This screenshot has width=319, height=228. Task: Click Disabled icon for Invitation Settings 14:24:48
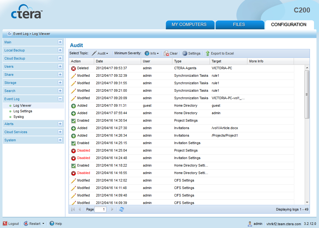pos(73,158)
